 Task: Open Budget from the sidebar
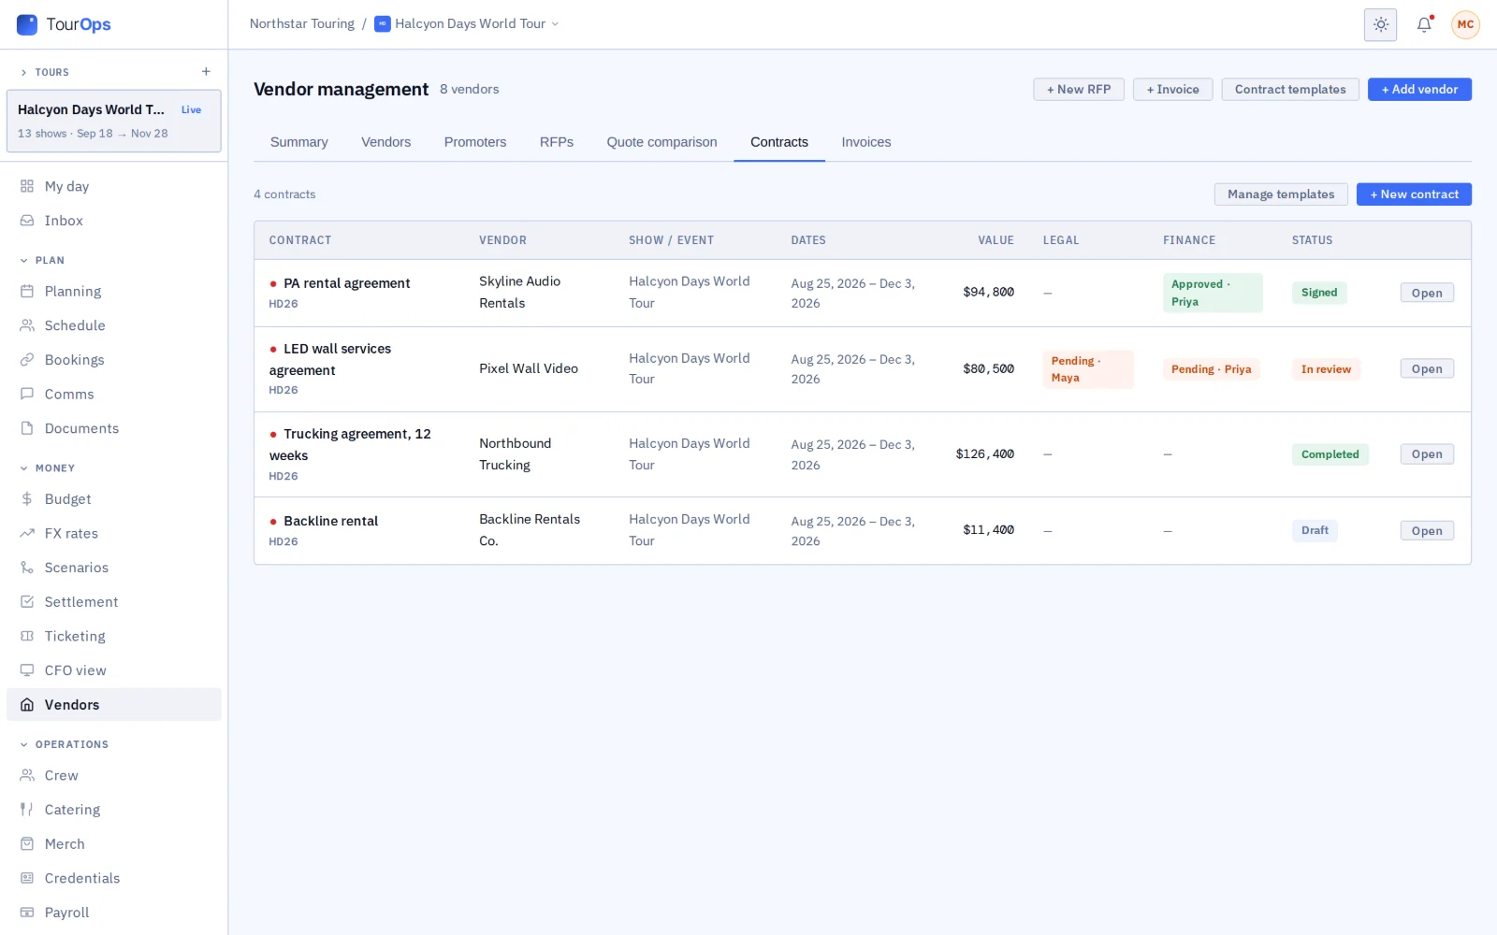pyautogui.click(x=114, y=499)
